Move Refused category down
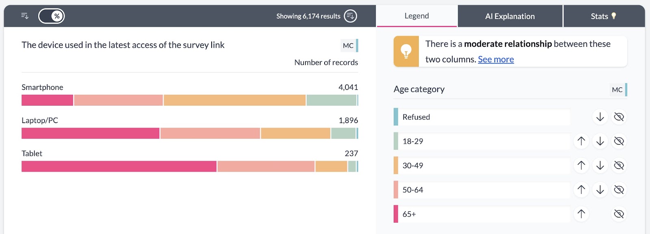The height and width of the screenshot is (234, 650). 600,117
